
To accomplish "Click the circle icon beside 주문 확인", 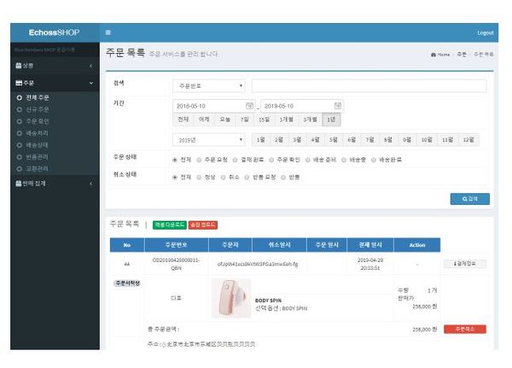I will pyautogui.click(x=20, y=121).
